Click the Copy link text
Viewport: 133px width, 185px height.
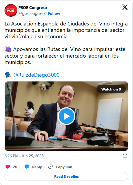click(x=64, y=167)
